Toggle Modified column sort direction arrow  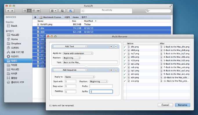[x=96, y=21]
